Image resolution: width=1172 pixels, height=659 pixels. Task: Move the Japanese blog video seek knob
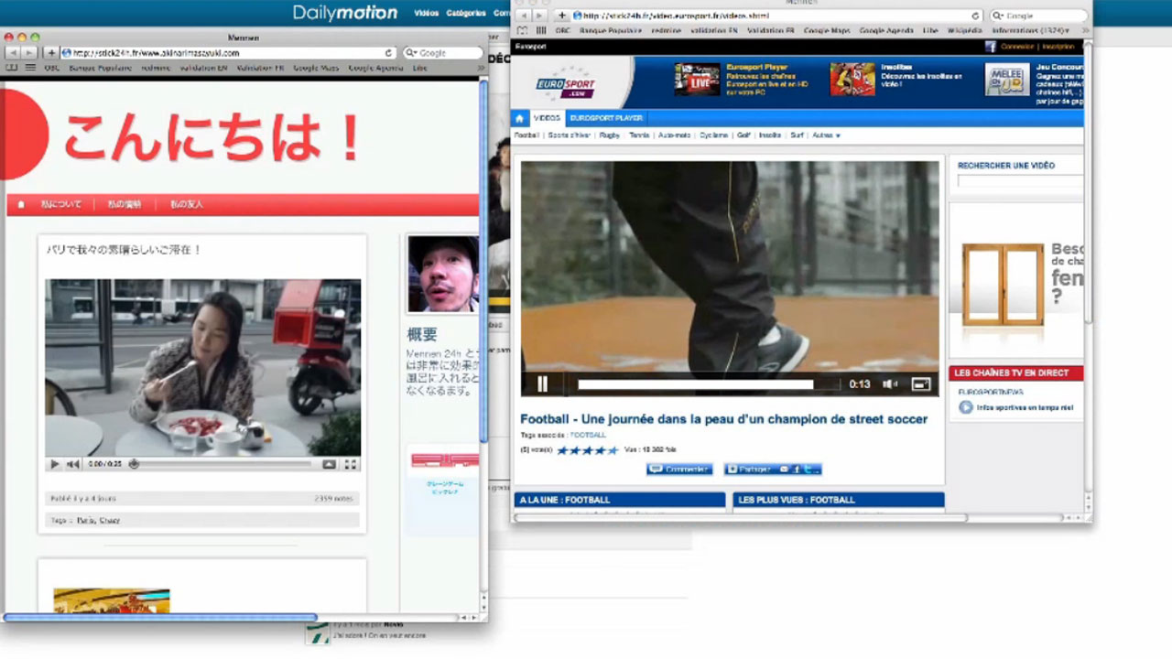click(x=134, y=465)
